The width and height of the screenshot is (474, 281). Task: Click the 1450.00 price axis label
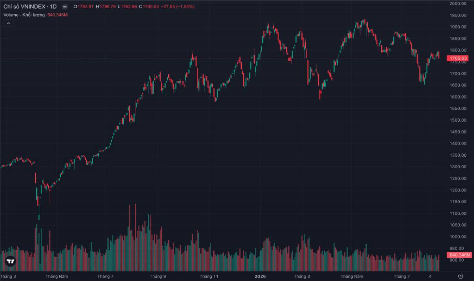pyautogui.click(x=458, y=132)
